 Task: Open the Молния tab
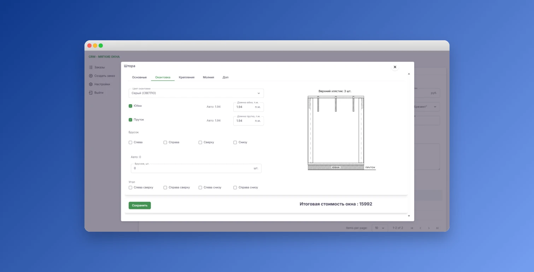[208, 77]
